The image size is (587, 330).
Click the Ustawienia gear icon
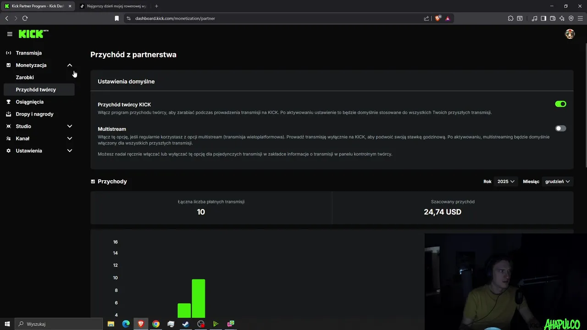8,151
